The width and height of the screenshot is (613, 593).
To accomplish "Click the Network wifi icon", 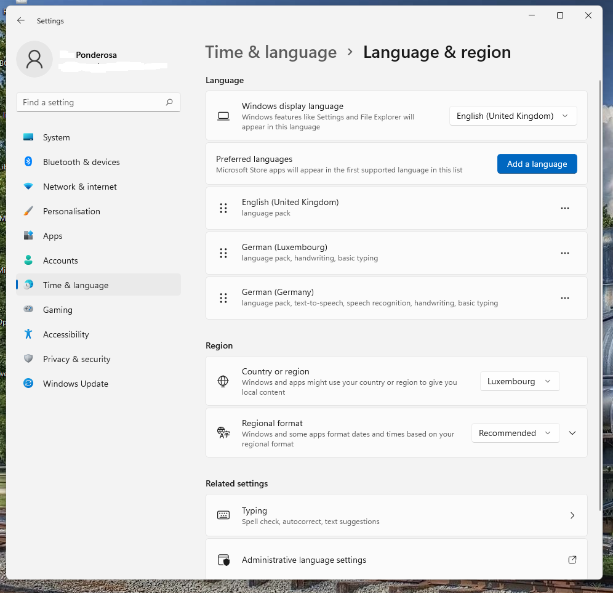I will click(28, 186).
